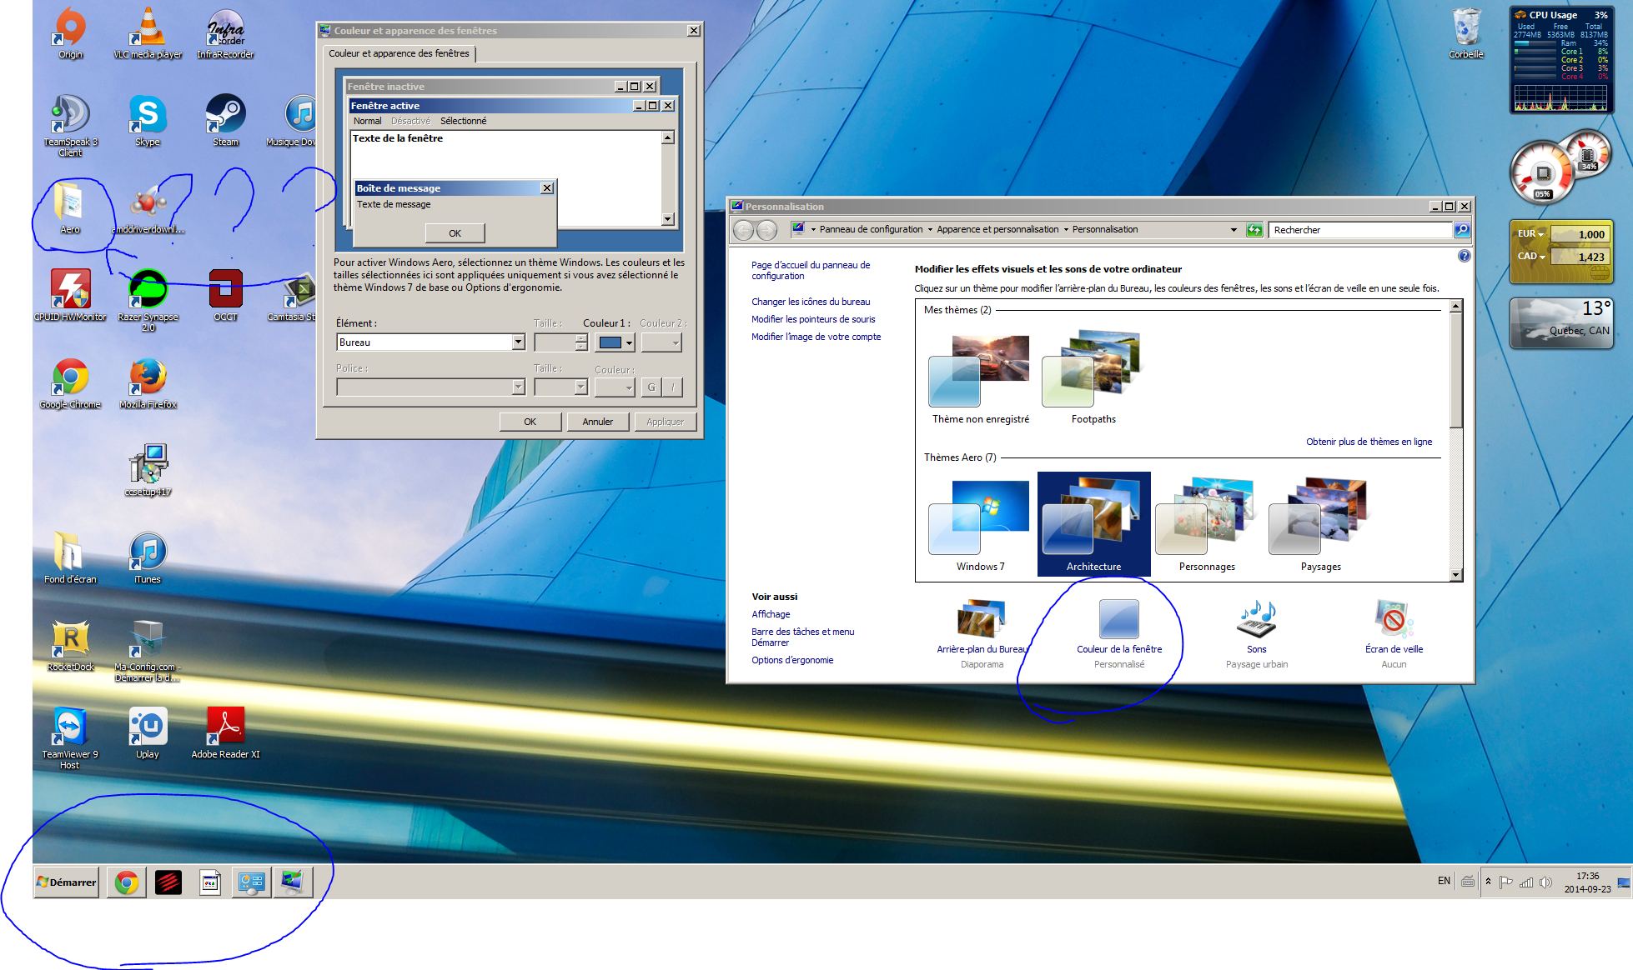This screenshot has height=970, width=1633.
Task: Click the Corbeille recycle bin icon
Action: coord(1465,27)
